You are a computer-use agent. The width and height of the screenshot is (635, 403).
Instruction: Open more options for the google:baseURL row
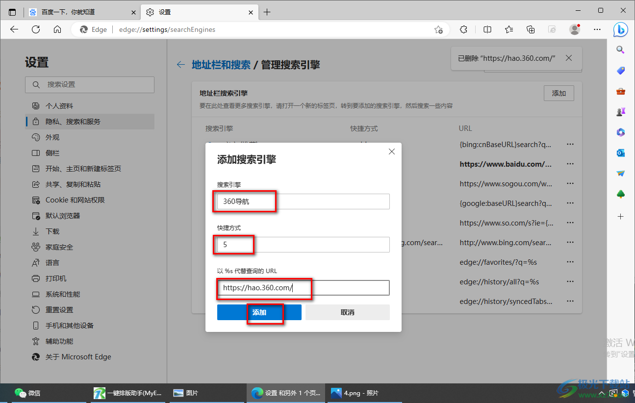click(x=570, y=203)
